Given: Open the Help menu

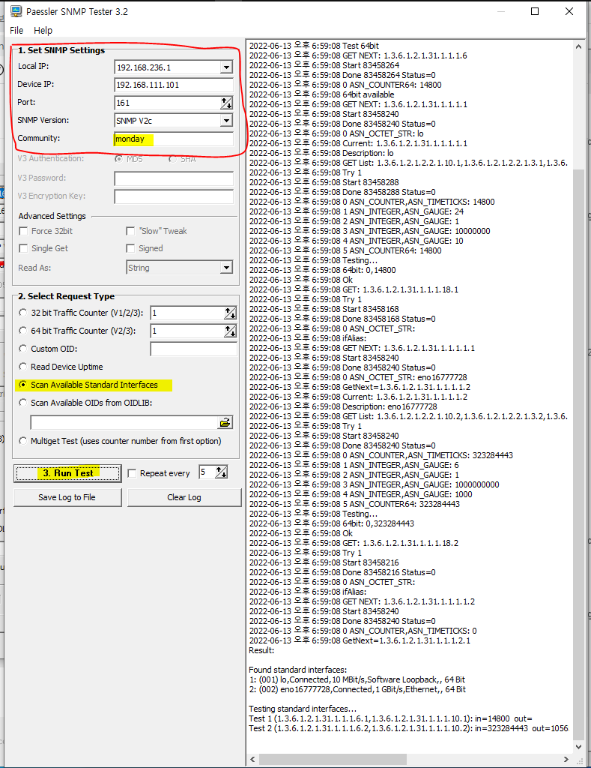Looking at the screenshot, I should 43,30.
